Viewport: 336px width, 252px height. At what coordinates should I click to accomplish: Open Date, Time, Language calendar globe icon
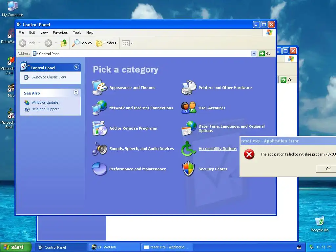point(189,128)
